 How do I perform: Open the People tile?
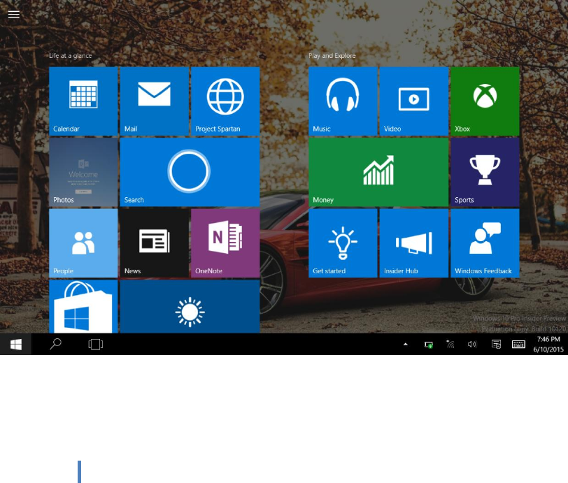tap(83, 243)
